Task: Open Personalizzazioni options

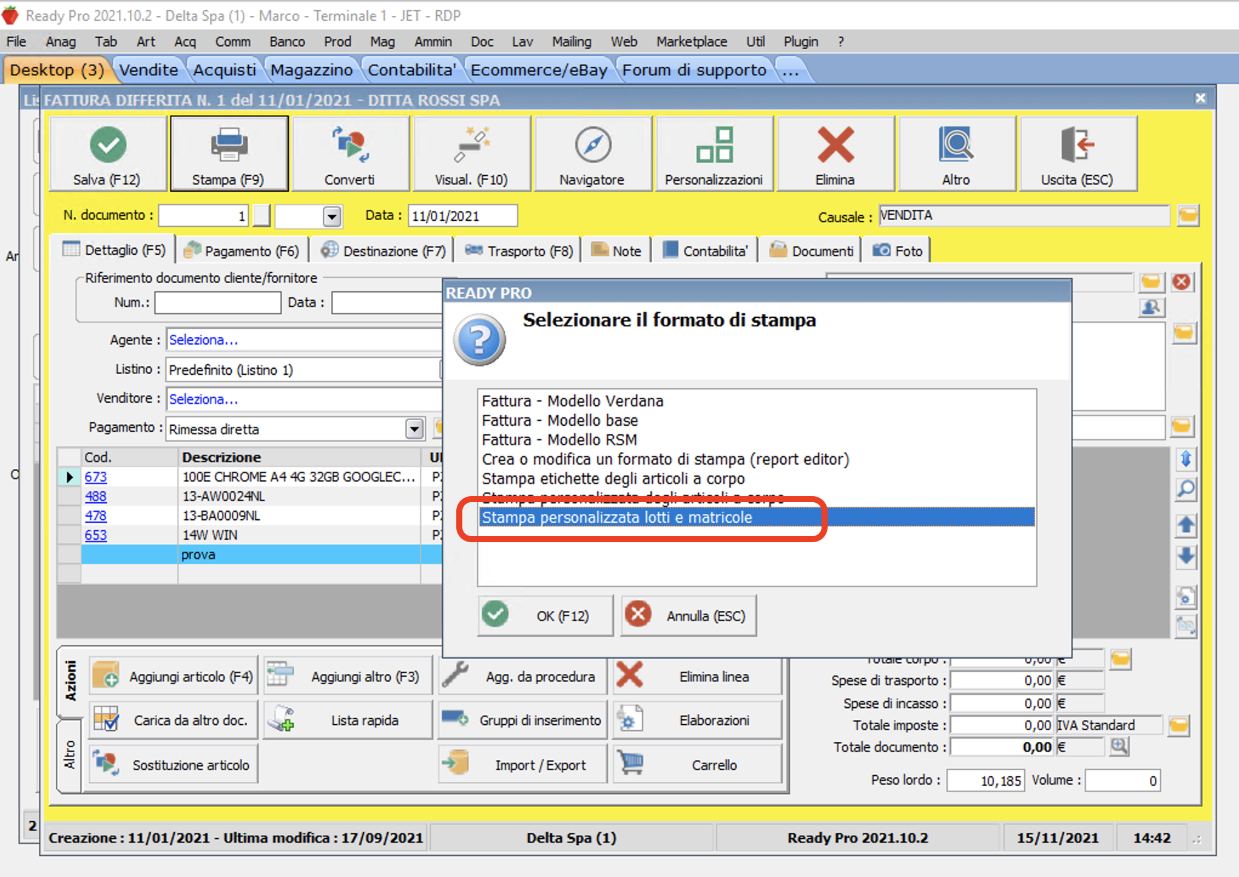Action: 714,154
